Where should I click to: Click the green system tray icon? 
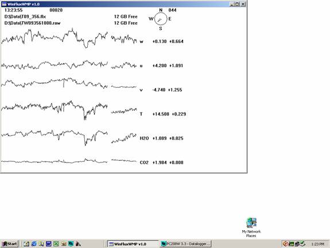tap(292, 244)
